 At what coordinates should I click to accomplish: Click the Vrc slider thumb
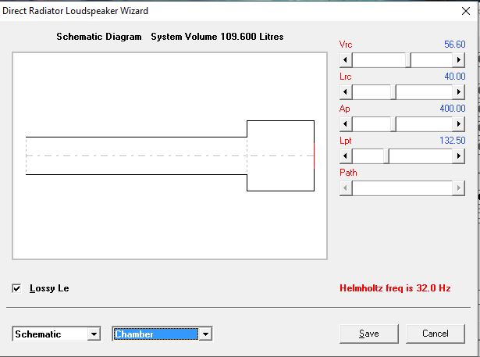coord(408,59)
